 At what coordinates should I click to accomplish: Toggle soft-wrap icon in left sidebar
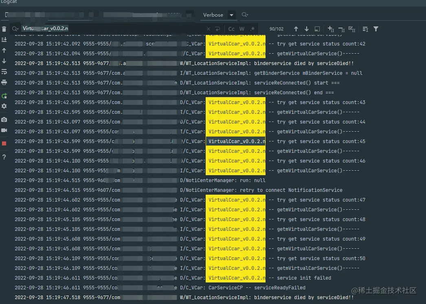(4, 72)
